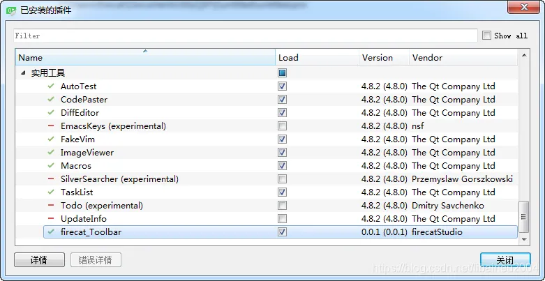Viewport: 545px width, 281px height.
Task: Click the red dash icon beside EmacsKeys
Action: (x=51, y=126)
